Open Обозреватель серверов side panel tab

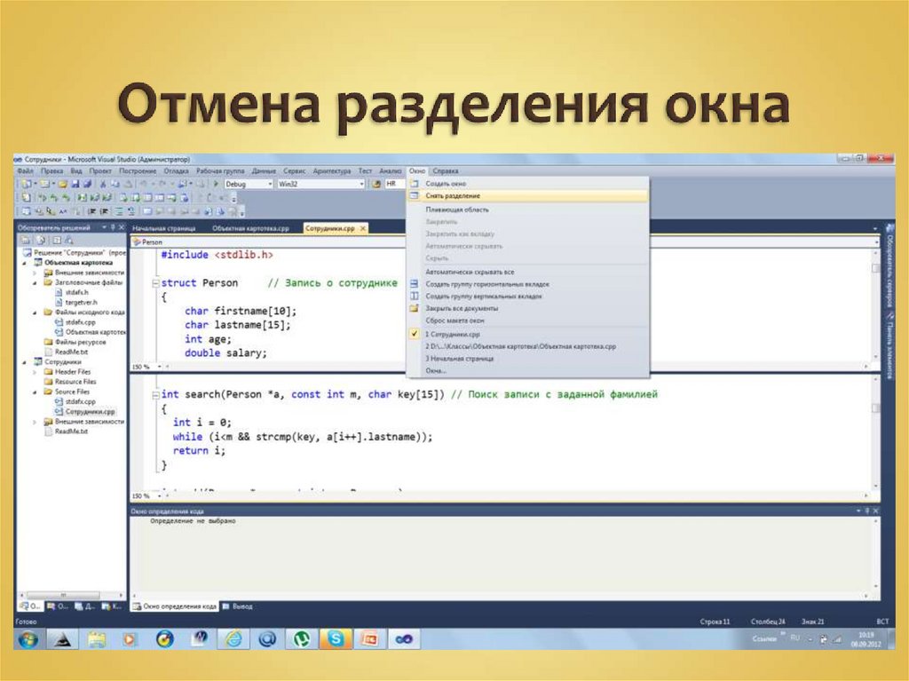pos(889,267)
